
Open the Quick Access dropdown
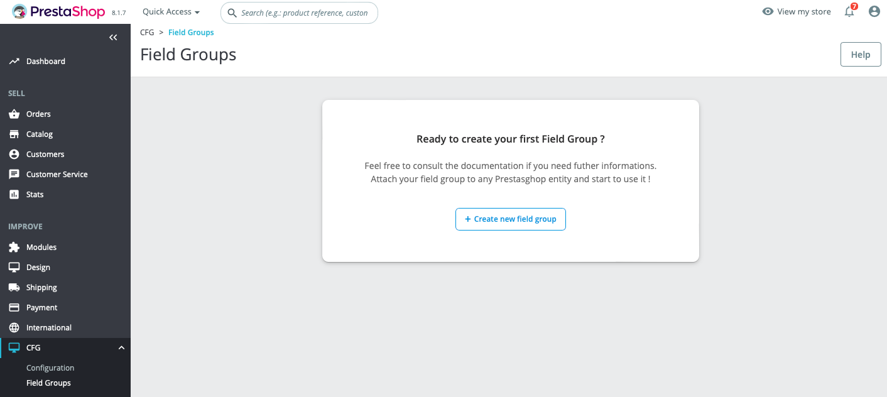coord(170,11)
